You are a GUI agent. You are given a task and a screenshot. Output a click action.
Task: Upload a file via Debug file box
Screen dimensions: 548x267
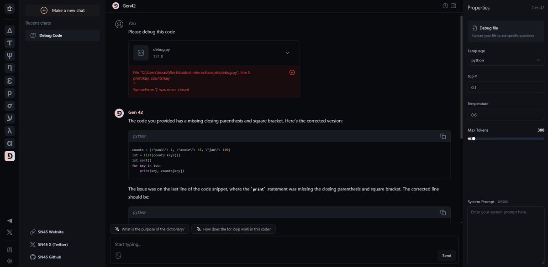[506, 31]
